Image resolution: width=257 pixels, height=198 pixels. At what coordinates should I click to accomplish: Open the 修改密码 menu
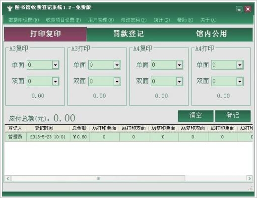point(133,20)
